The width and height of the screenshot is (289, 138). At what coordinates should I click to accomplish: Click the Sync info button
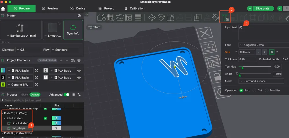click(x=73, y=30)
